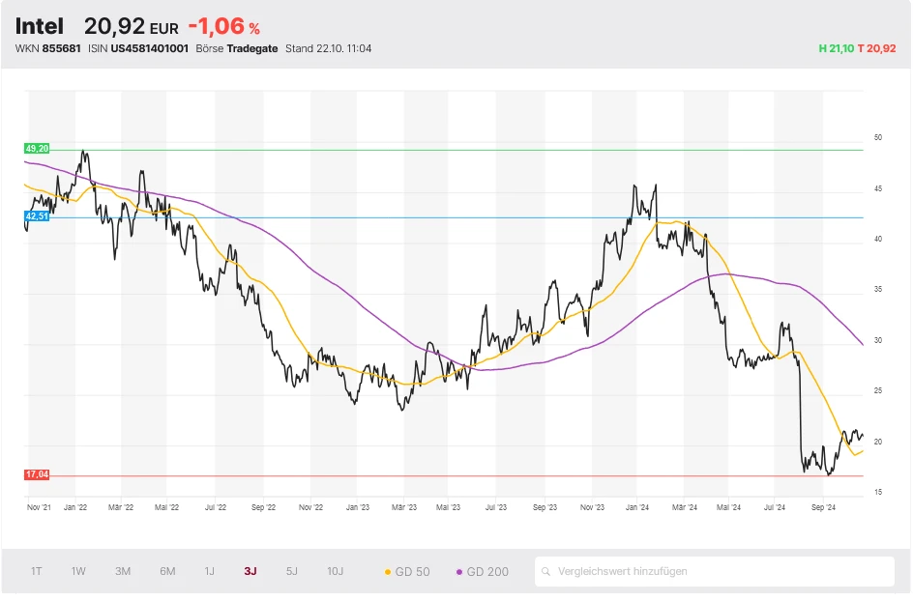Switch to the 1J chart period
913x601 pixels.
[x=209, y=571]
